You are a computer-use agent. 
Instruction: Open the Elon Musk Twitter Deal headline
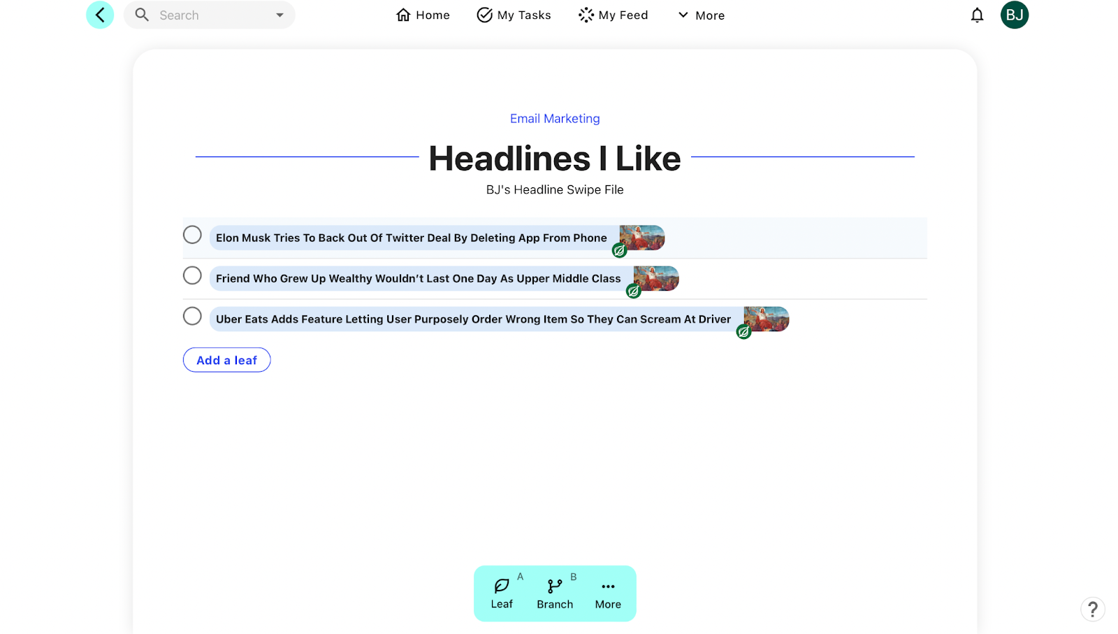click(x=412, y=238)
